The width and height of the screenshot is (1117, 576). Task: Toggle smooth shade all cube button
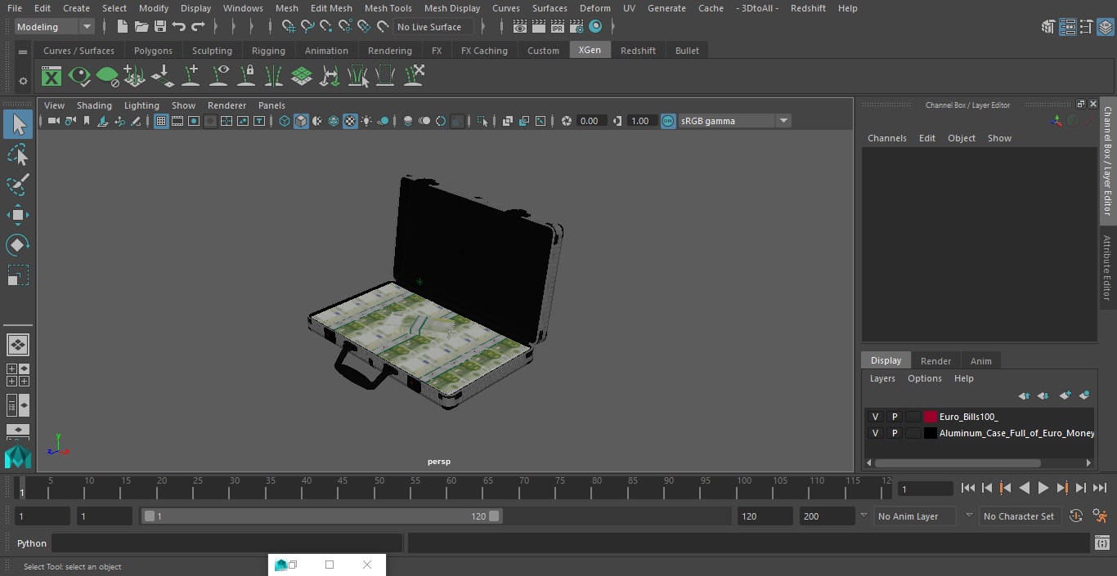click(301, 121)
